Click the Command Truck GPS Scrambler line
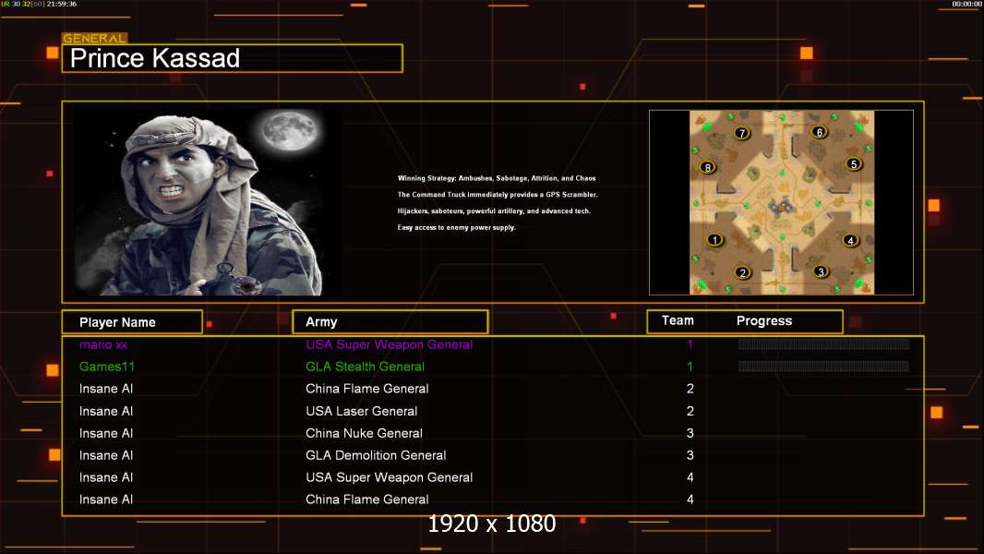This screenshot has height=554, width=984. 498,195
